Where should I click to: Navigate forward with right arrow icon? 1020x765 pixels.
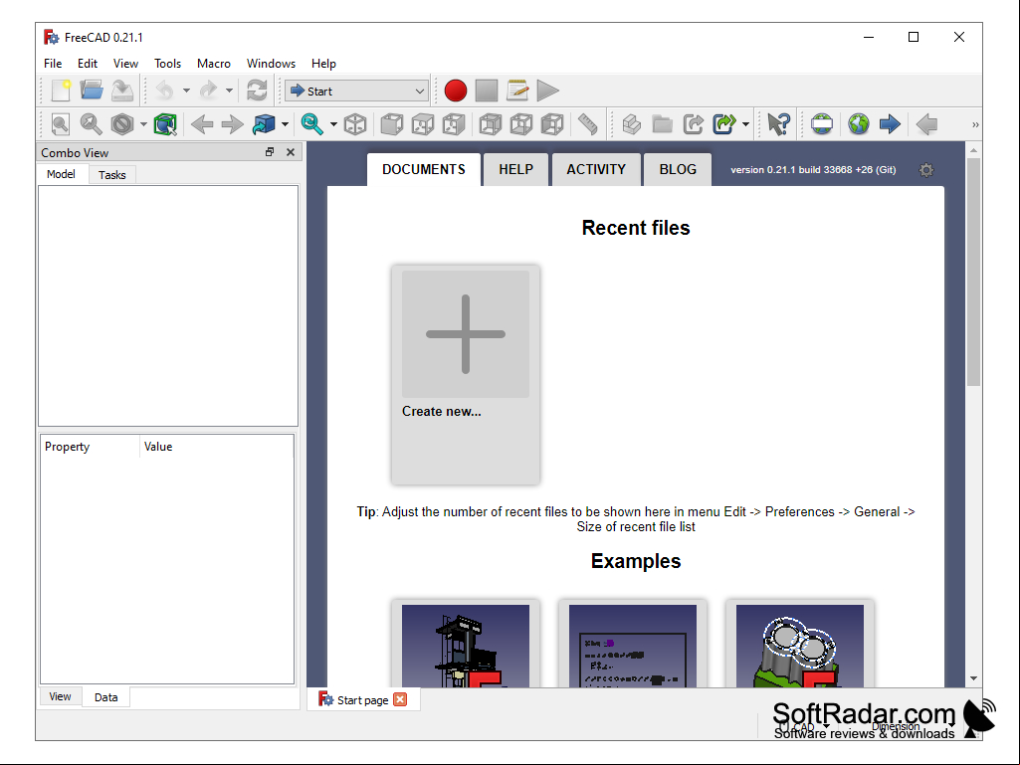(232, 124)
